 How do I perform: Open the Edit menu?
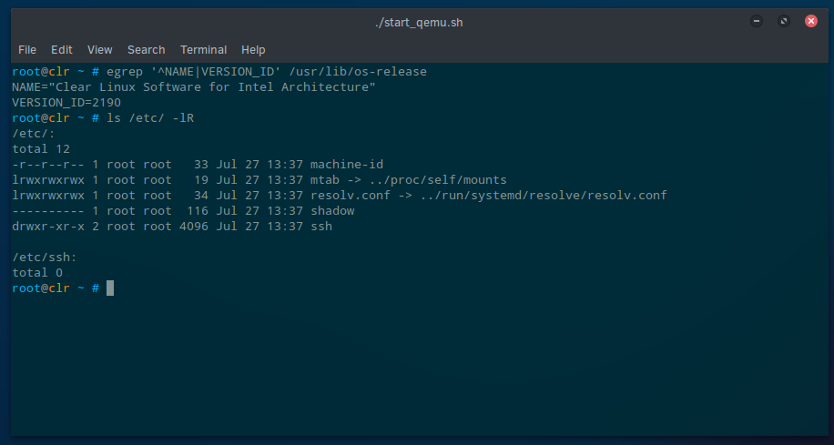coord(62,50)
